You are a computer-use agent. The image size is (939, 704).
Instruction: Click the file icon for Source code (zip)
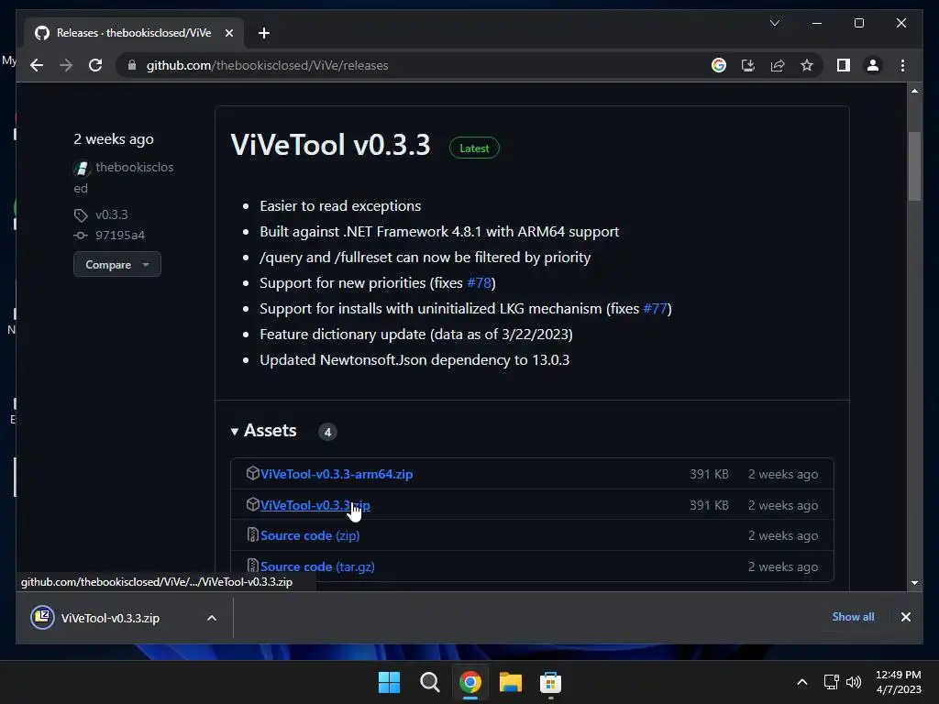coord(253,534)
